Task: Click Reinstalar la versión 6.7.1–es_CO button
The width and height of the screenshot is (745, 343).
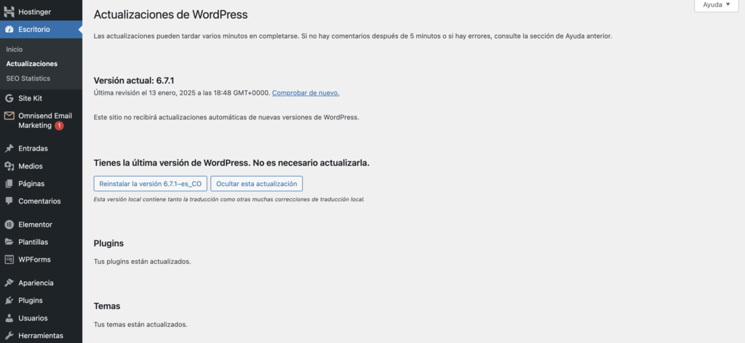Action: click(150, 184)
